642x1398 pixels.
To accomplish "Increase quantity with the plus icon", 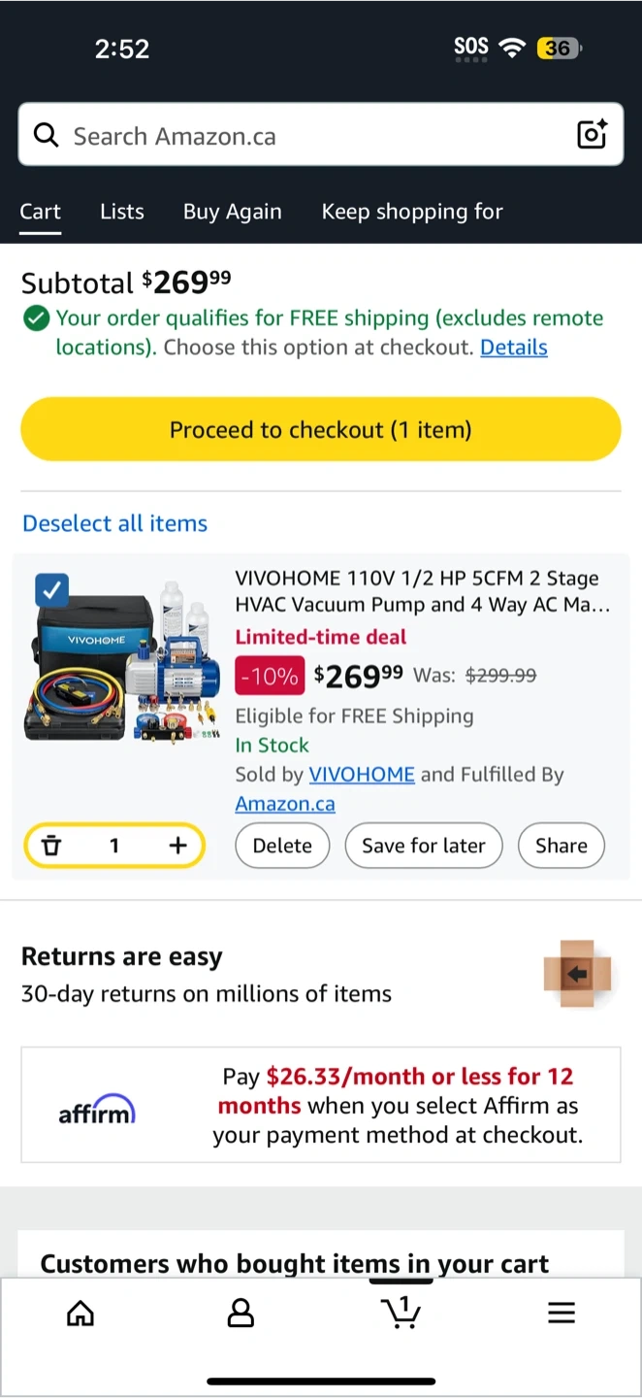I will click(x=177, y=846).
